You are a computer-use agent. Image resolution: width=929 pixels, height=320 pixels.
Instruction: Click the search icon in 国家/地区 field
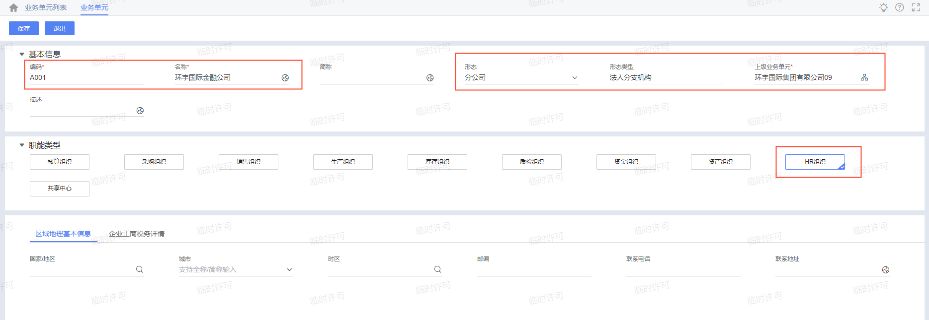(x=140, y=269)
